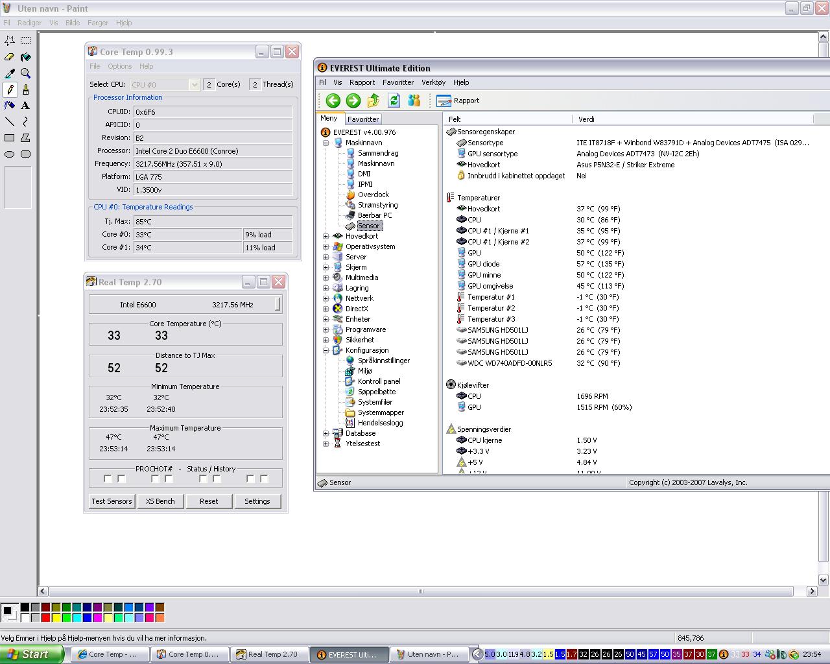Viewport: 830px width, 664px height.
Task: Click the Windows Start button
Action: point(32,654)
